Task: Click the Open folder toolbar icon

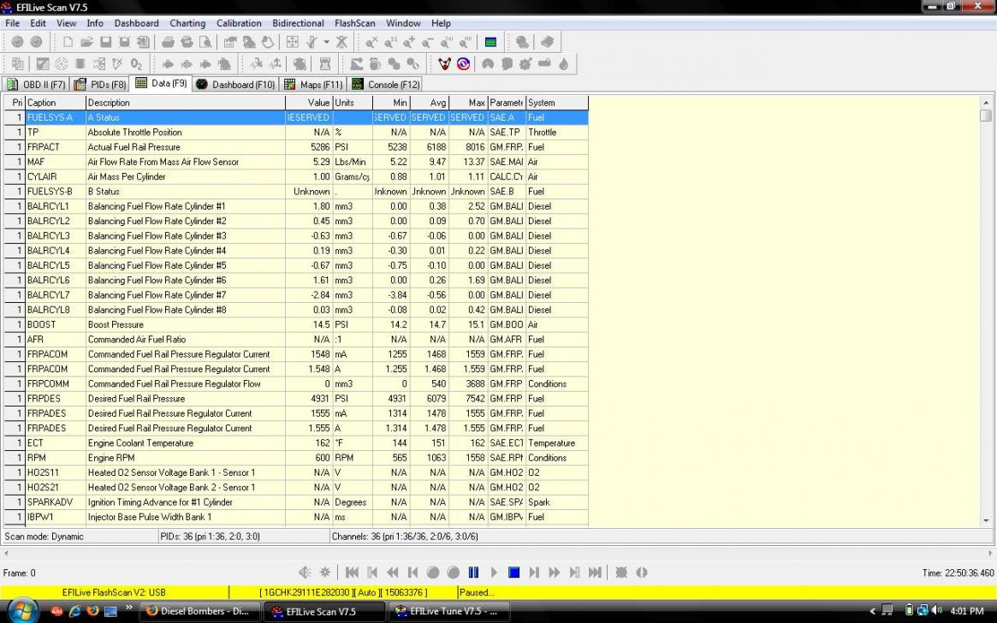Action: [86, 42]
